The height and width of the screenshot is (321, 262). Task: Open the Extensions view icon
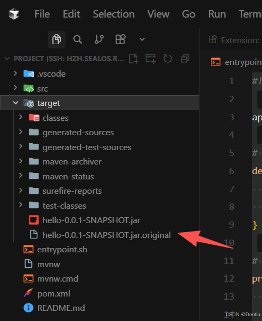pos(120,39)
